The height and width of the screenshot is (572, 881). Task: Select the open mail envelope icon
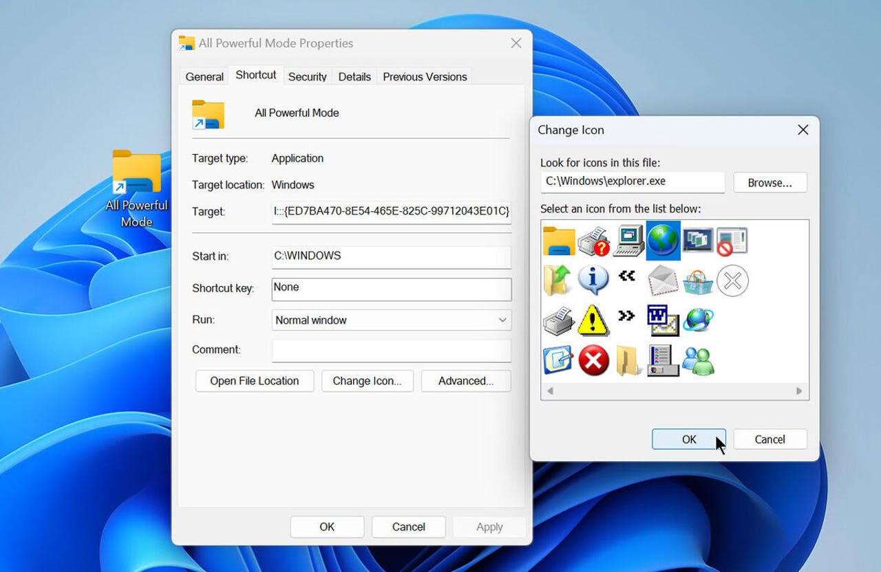664,280
